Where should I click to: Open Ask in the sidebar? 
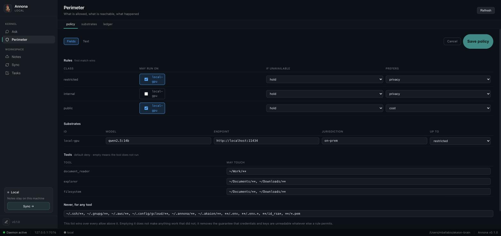pyautogui.click(x=28, y=32)
